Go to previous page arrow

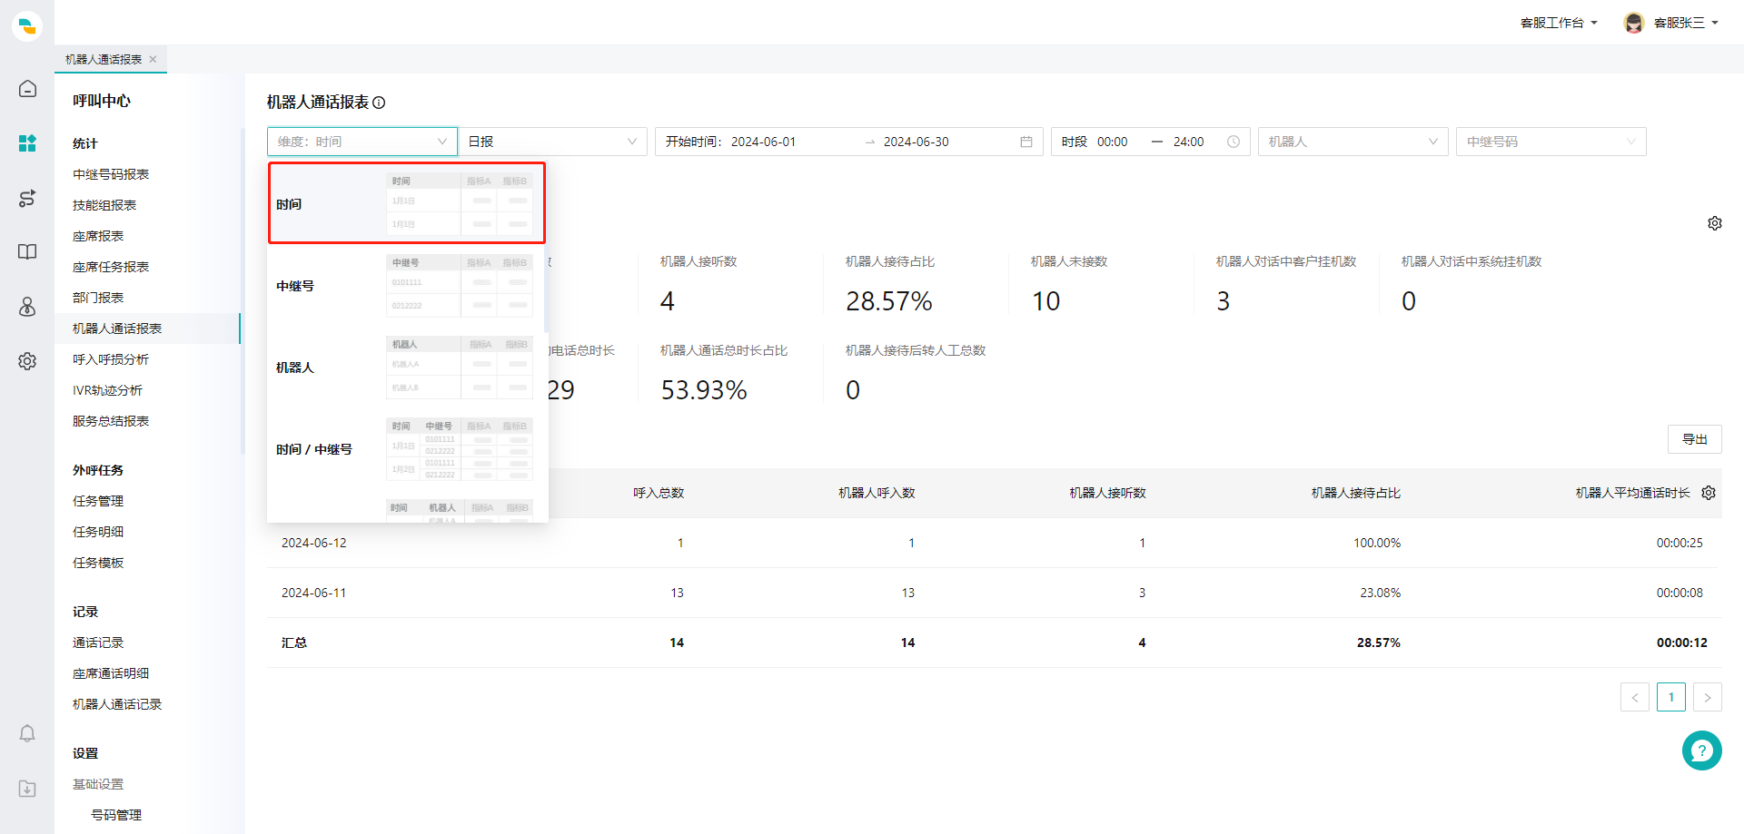pos(1635,697)
